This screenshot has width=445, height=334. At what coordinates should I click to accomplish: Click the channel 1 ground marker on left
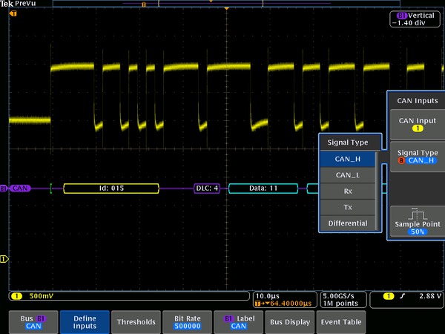pyautogui.click(x=4, y=259)
